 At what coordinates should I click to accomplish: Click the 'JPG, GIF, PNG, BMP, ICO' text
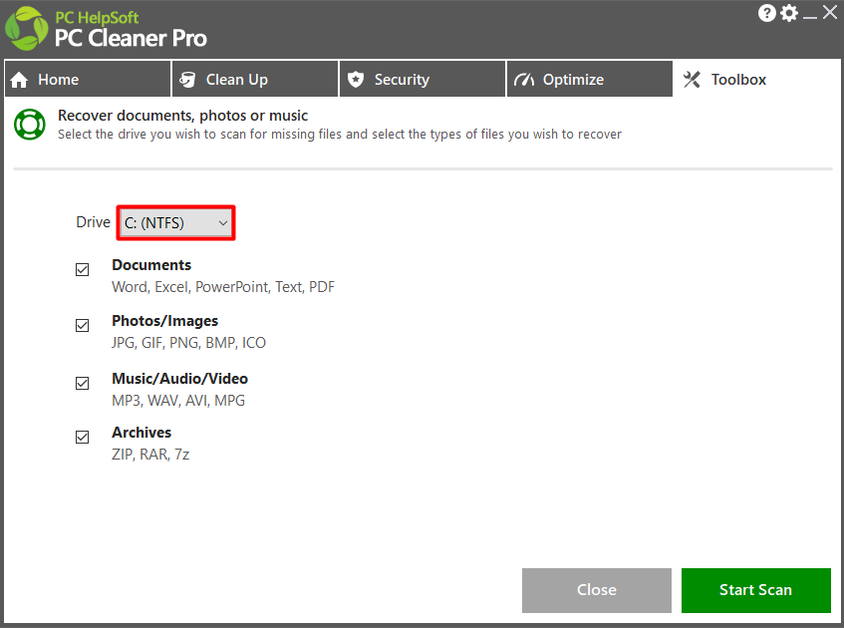tap(189, 343)
